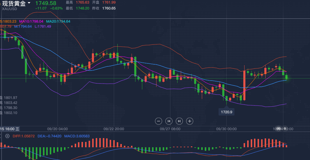Click the L:1781.49 Bollinger lower band label
The image size is (310, 160).
[x=43, y=26]
